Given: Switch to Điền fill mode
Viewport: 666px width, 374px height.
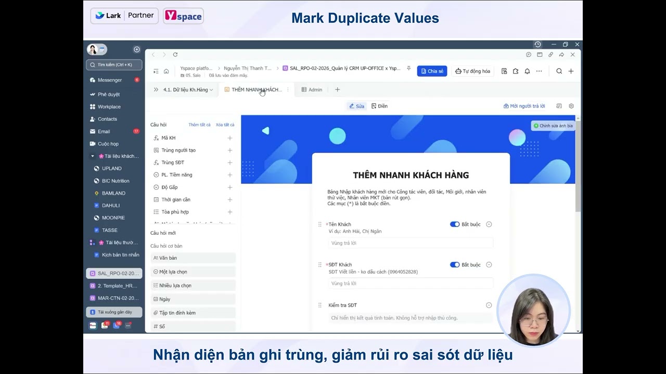Looking at the screenshot, I should (x=379, y=106).
